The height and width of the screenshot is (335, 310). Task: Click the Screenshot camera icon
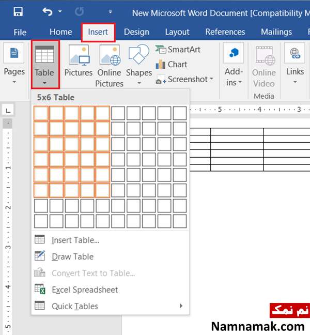click(x=161, y=80)
